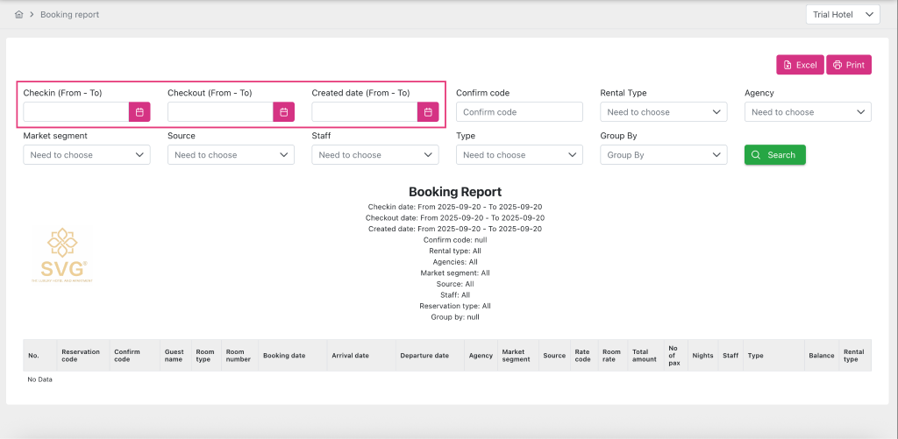
Task: Click the Checkin date range field
Action: coord(76,112)
